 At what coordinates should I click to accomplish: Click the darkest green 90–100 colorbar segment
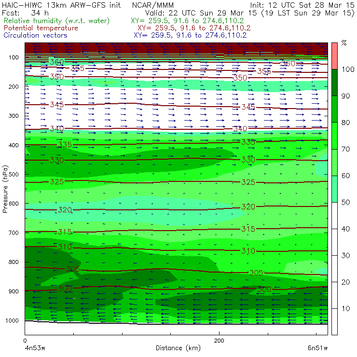pos(334,82)
